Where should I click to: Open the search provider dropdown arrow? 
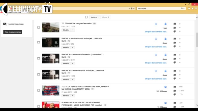184,8
